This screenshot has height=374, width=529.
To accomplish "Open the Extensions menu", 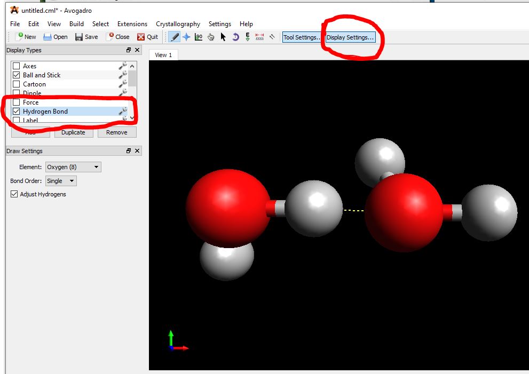I will 132,24.
